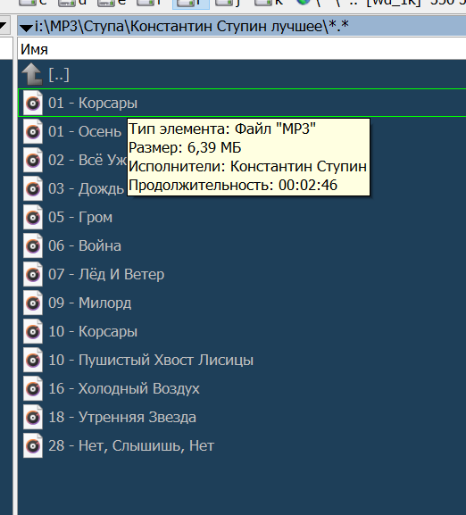Click the audio file icon for 03 - Дождь
The height and width of the screenshot is (515, 466).
click(33, 188)
